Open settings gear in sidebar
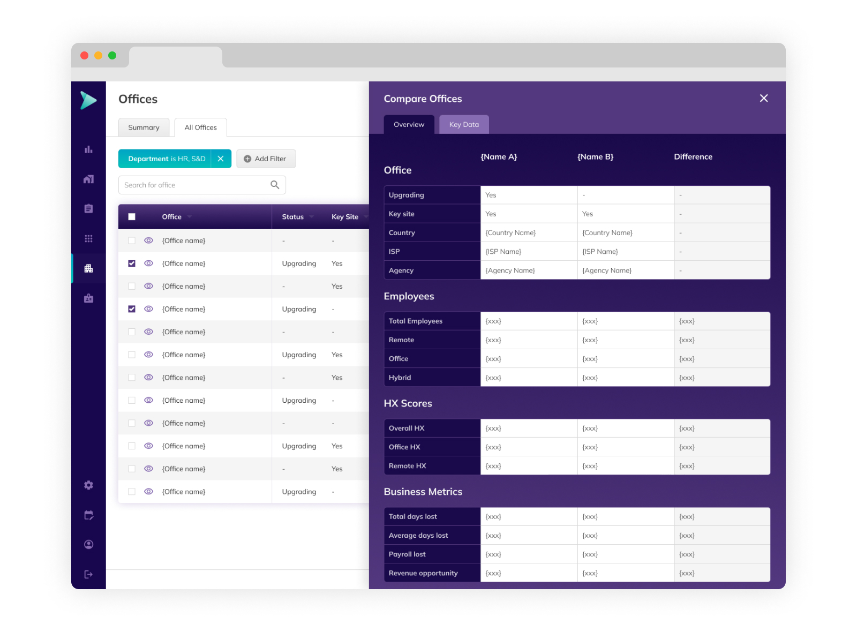Viewport: 857px width, 632px height. click(88, 485)
